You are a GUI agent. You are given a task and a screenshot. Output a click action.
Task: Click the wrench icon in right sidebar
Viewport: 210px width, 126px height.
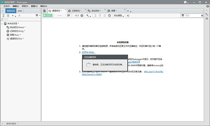[x=207, y=14]
